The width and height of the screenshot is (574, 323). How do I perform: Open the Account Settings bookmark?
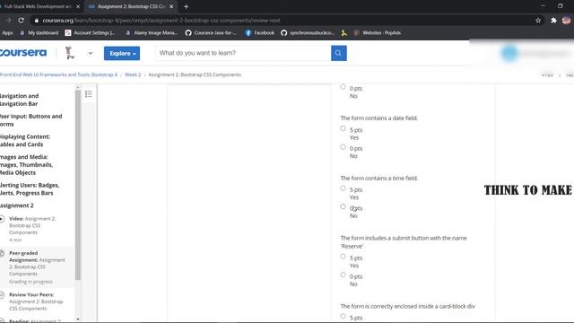[90, 33]
